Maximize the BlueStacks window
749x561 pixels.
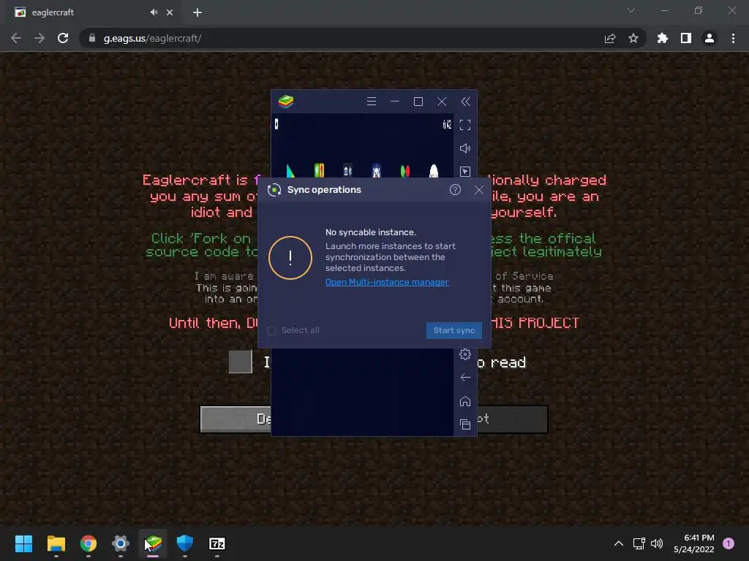[418, 101]
